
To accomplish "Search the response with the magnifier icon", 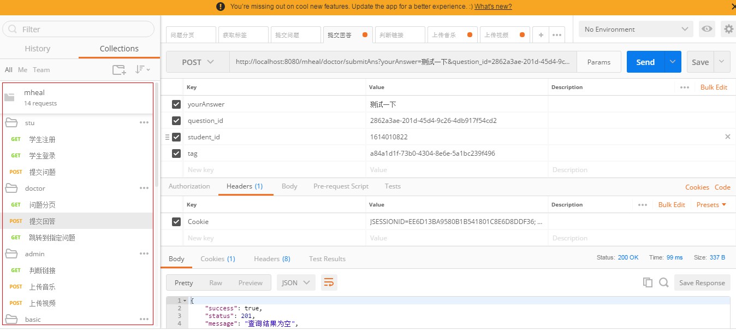I will pos(663,282).
